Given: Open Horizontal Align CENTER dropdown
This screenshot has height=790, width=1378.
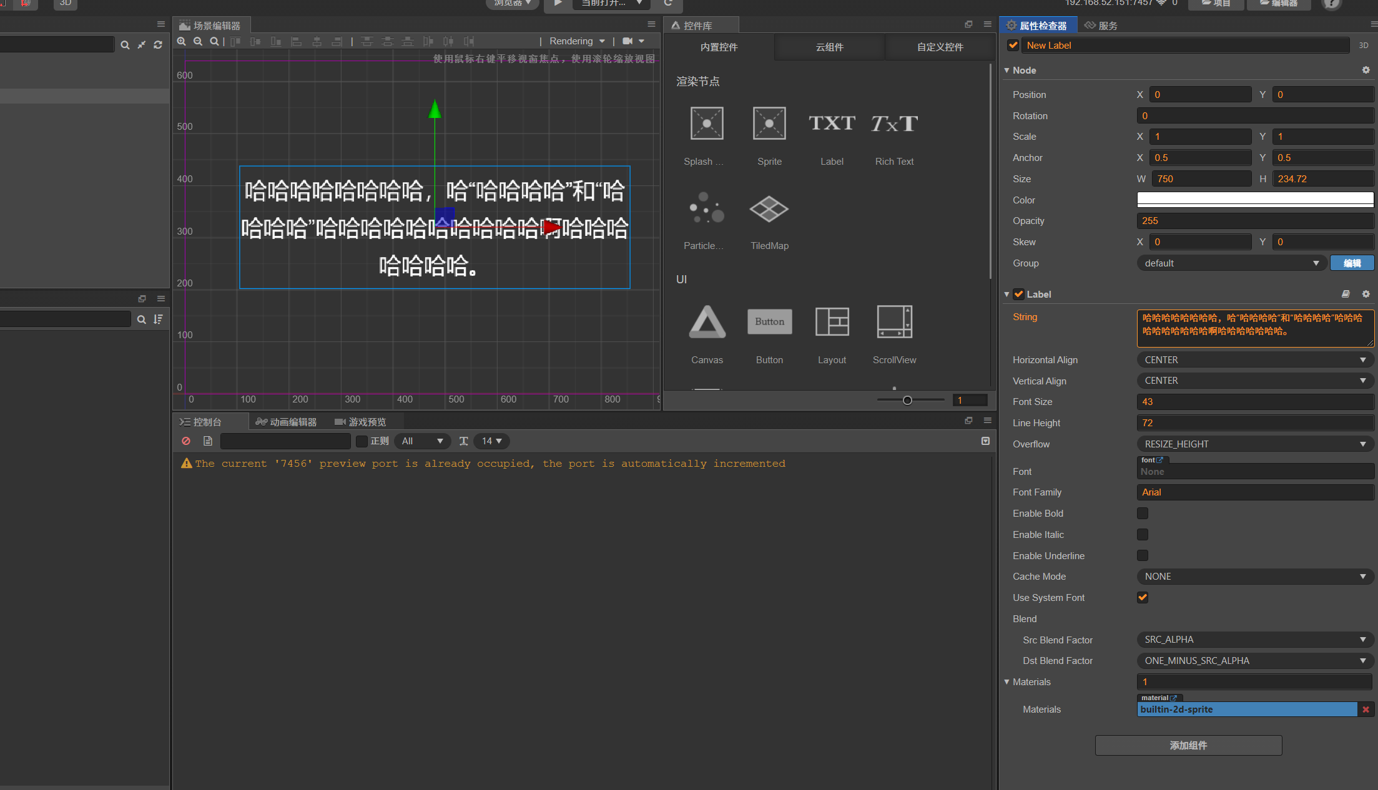Looking at the screenshot, I should [1255, 360].
